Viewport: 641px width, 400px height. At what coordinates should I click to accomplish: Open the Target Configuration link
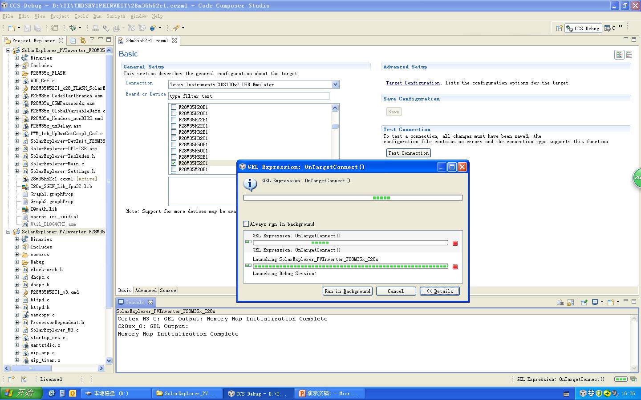413,83
